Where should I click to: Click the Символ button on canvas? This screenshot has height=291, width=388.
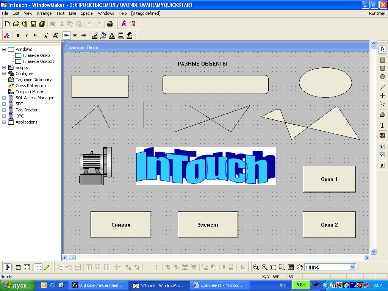click(121, 225)
